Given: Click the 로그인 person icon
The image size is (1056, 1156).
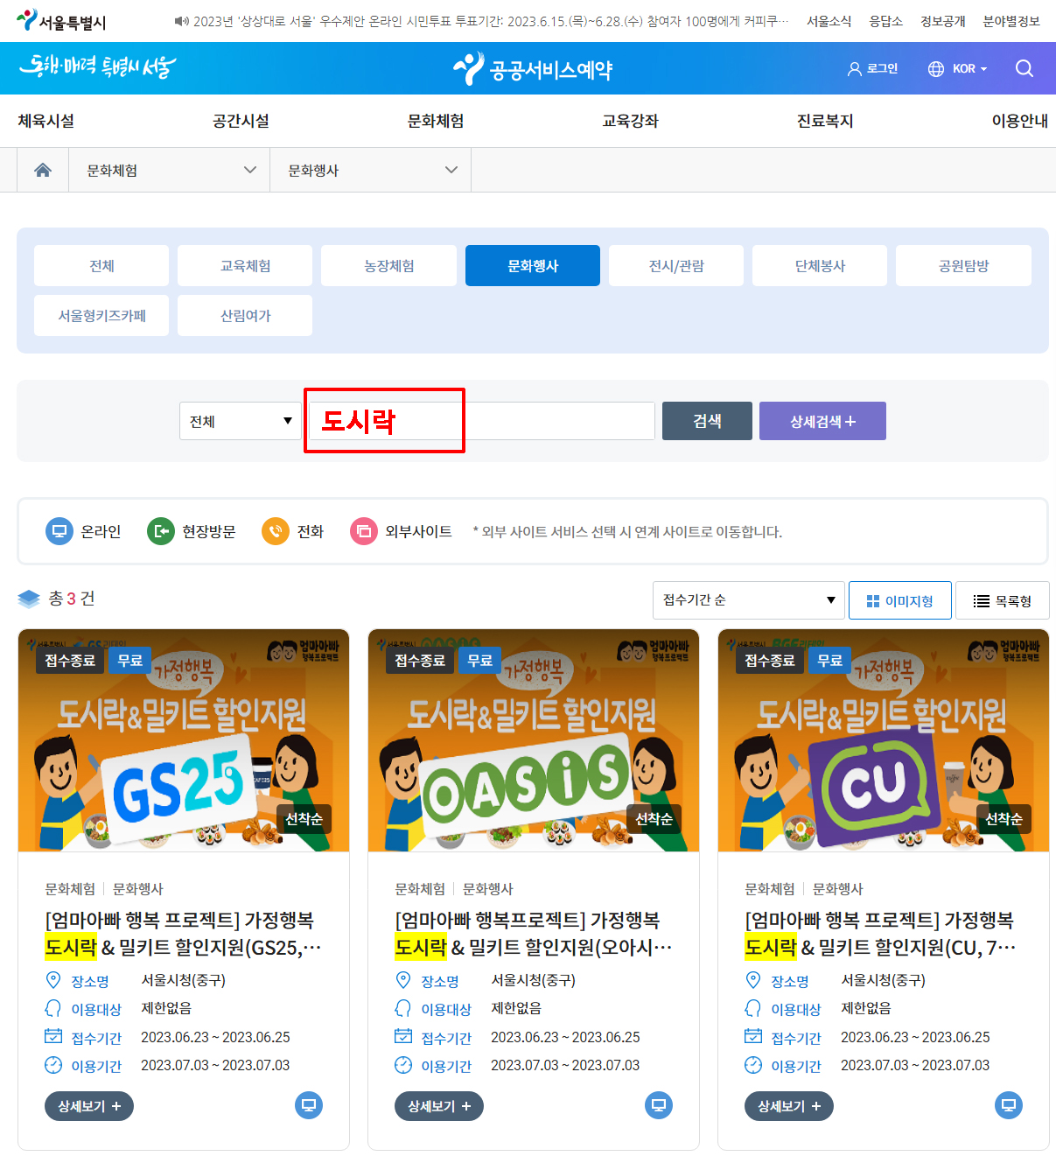Looking at the screenshot, I should (x=854, y=68).
